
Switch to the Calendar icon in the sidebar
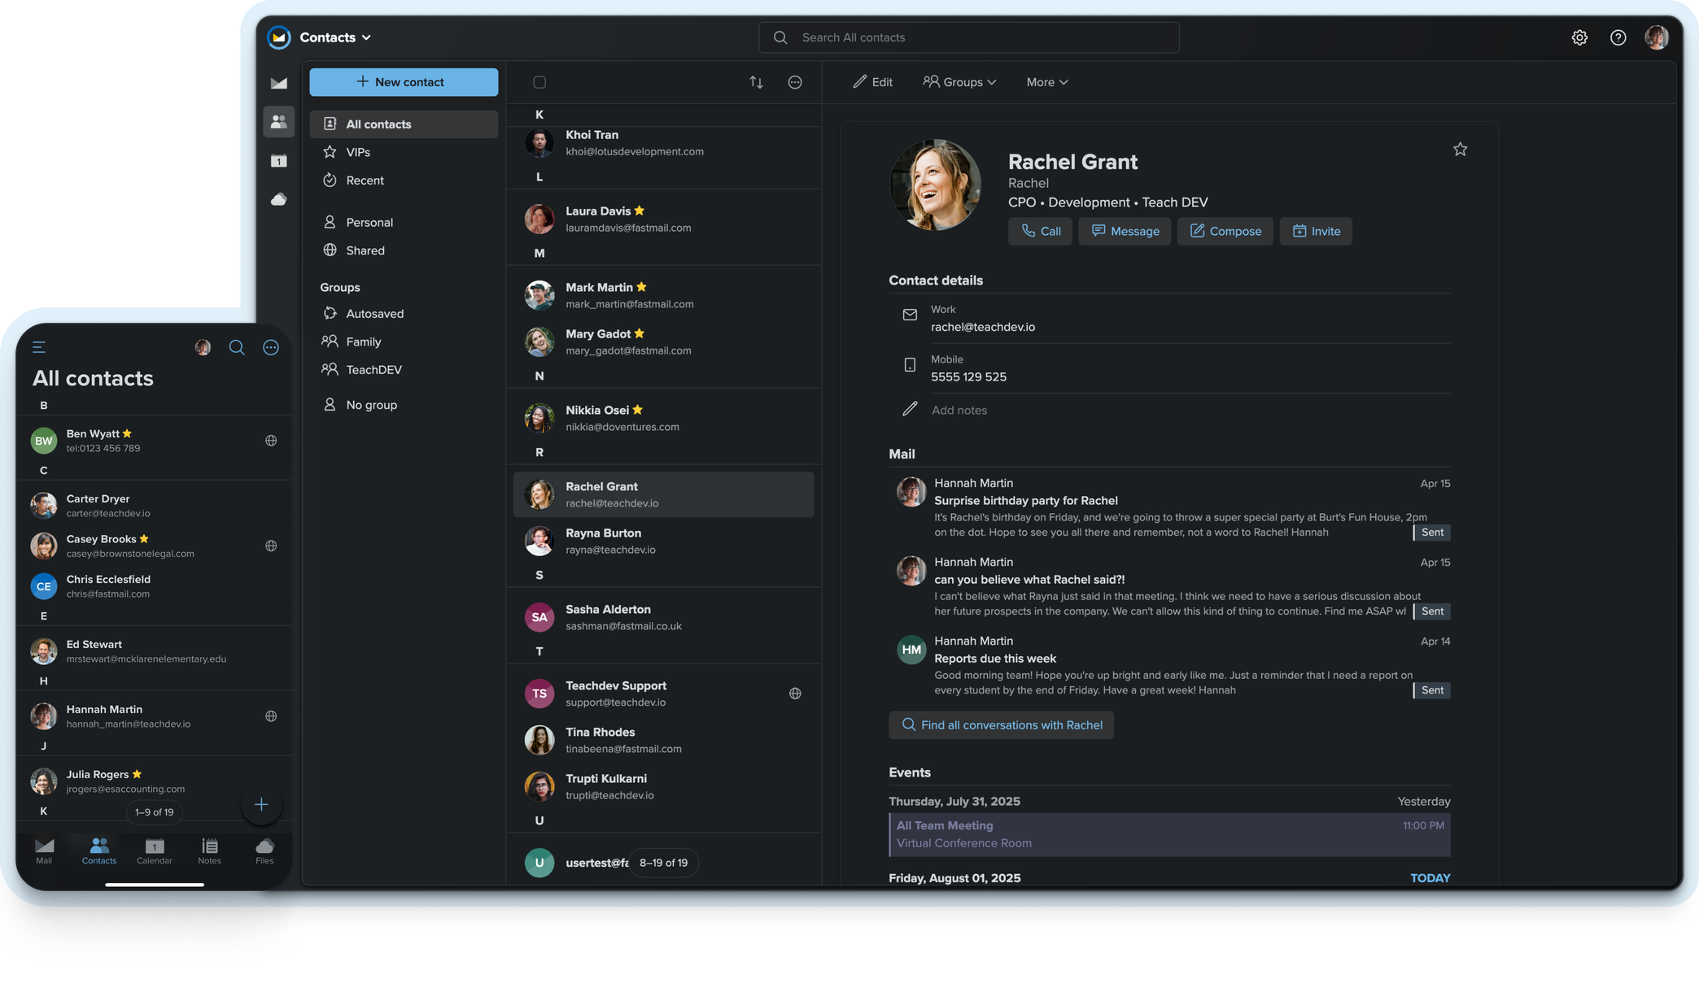(279, 161)
